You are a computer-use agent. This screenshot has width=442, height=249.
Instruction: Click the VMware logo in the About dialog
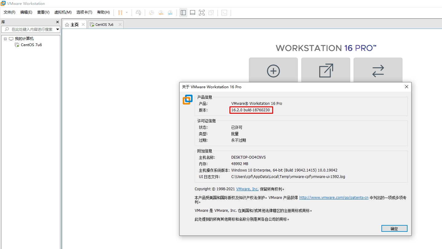(188, 100)
